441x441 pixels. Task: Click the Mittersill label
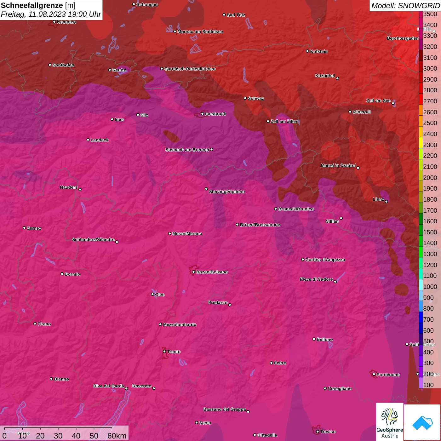pos(362,112)
